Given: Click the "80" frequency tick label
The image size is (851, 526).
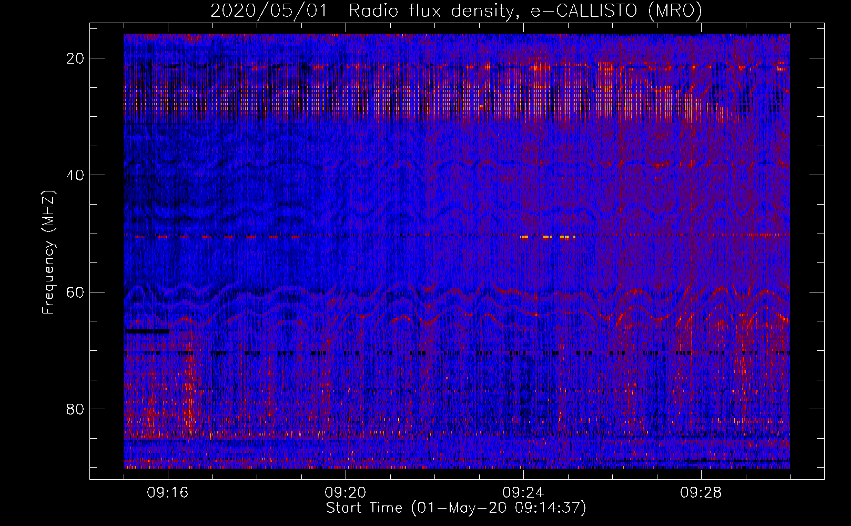Looking at the screenshot, I should [x=76, y=409].
